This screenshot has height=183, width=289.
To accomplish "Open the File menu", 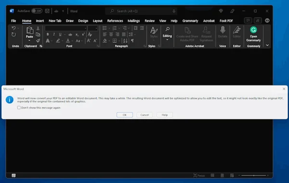I will [x=13, y=21].
